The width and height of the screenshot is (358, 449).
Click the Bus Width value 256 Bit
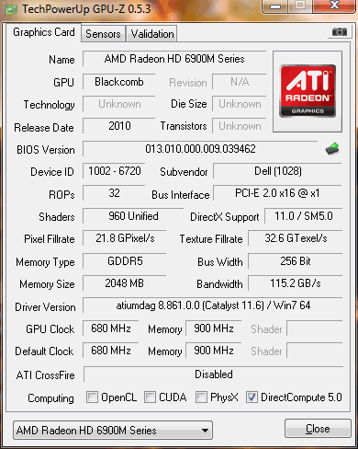296,261
